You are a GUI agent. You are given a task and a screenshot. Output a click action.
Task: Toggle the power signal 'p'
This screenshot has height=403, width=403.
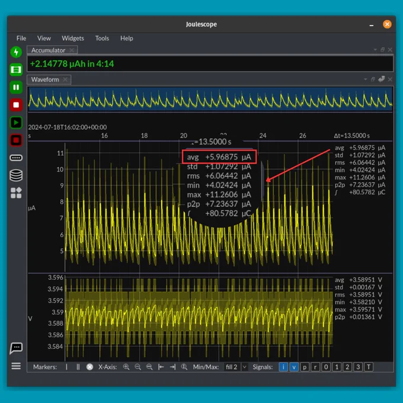point(305,367)
